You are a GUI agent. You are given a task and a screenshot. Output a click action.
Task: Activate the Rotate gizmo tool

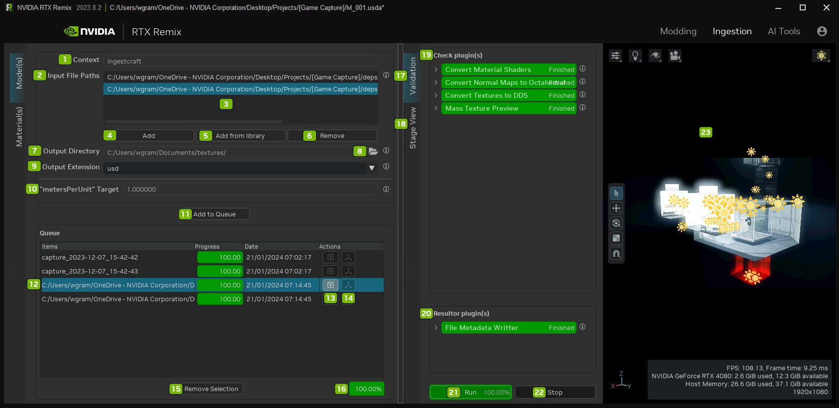pyautogui.click(x=616, y=223)
